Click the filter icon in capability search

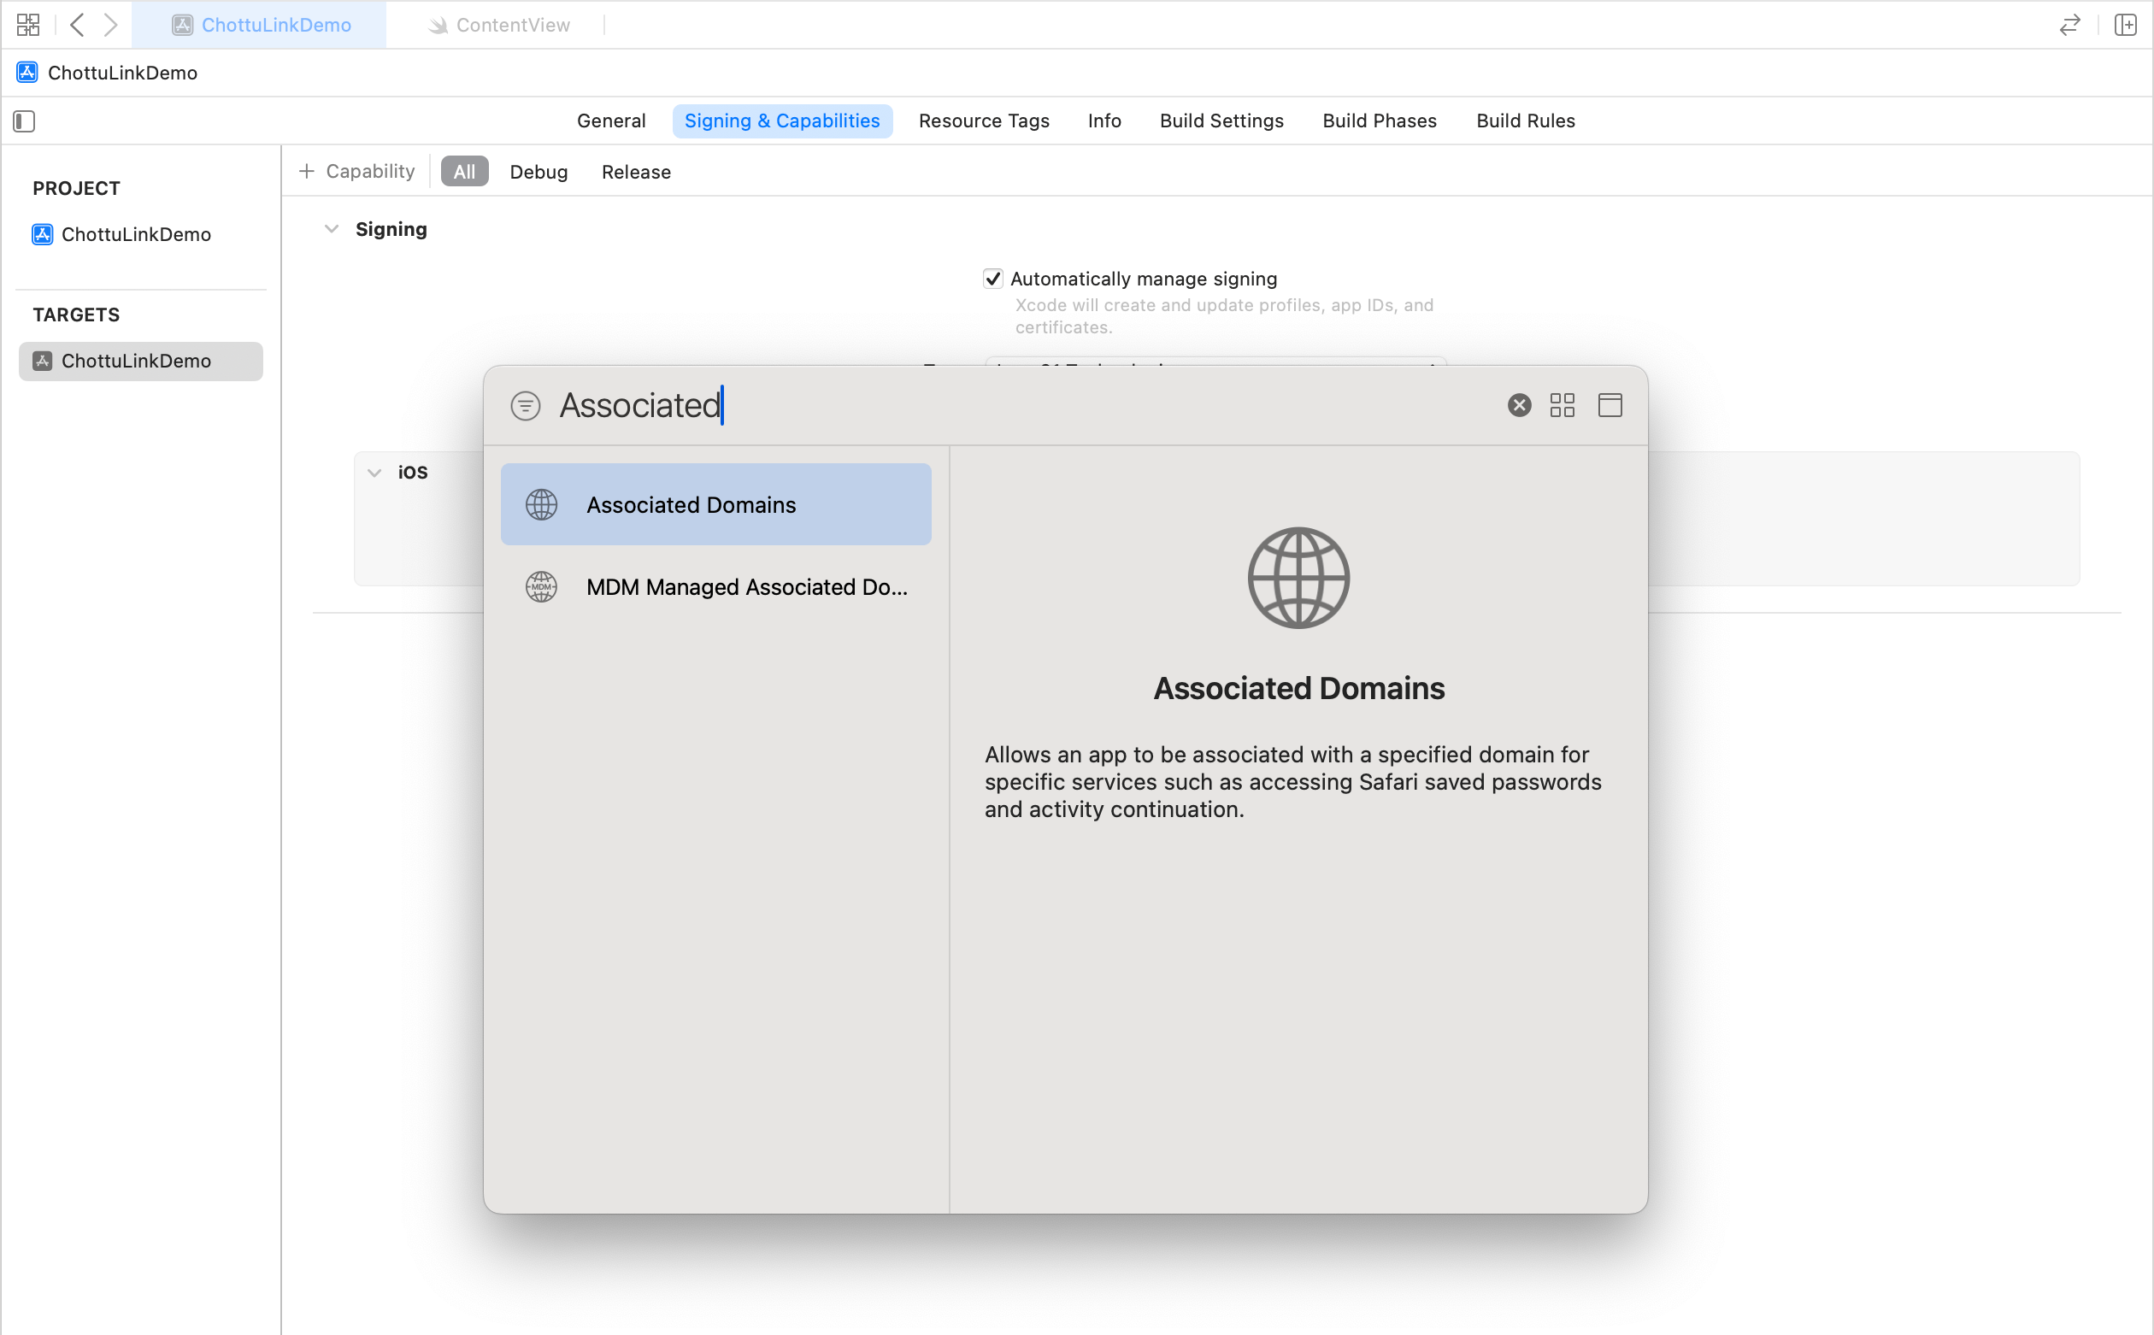[526, 405]
